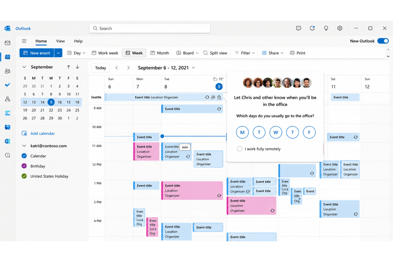Open the People icon in left sidebar

[x=7, y=71]
